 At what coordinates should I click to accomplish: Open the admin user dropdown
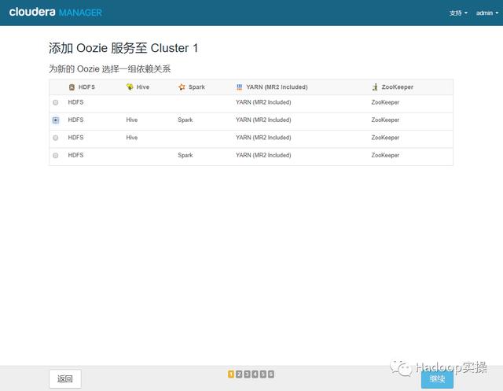tap(487, 13)
